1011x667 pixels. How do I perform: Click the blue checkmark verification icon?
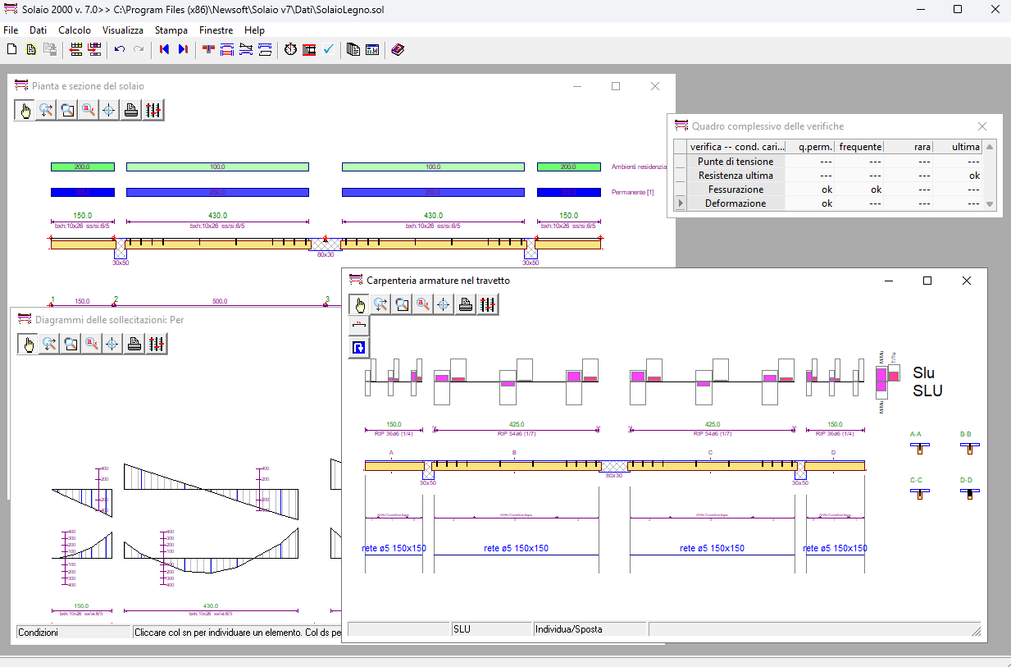[328, 49]
